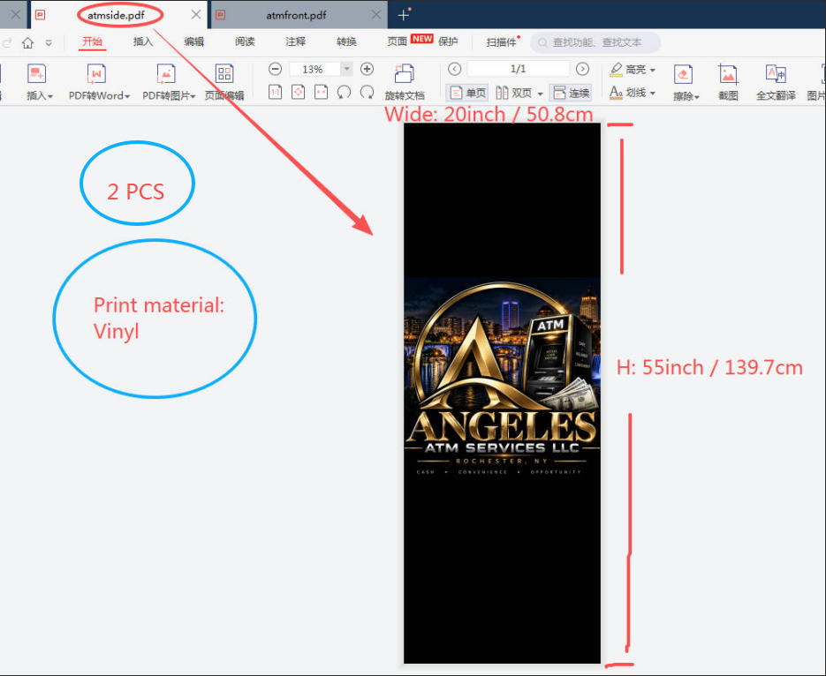The height and width of the screenshot is (676, 826).
Task: Open the 注释 ribbon tab
Action: (x=296, y=41)
